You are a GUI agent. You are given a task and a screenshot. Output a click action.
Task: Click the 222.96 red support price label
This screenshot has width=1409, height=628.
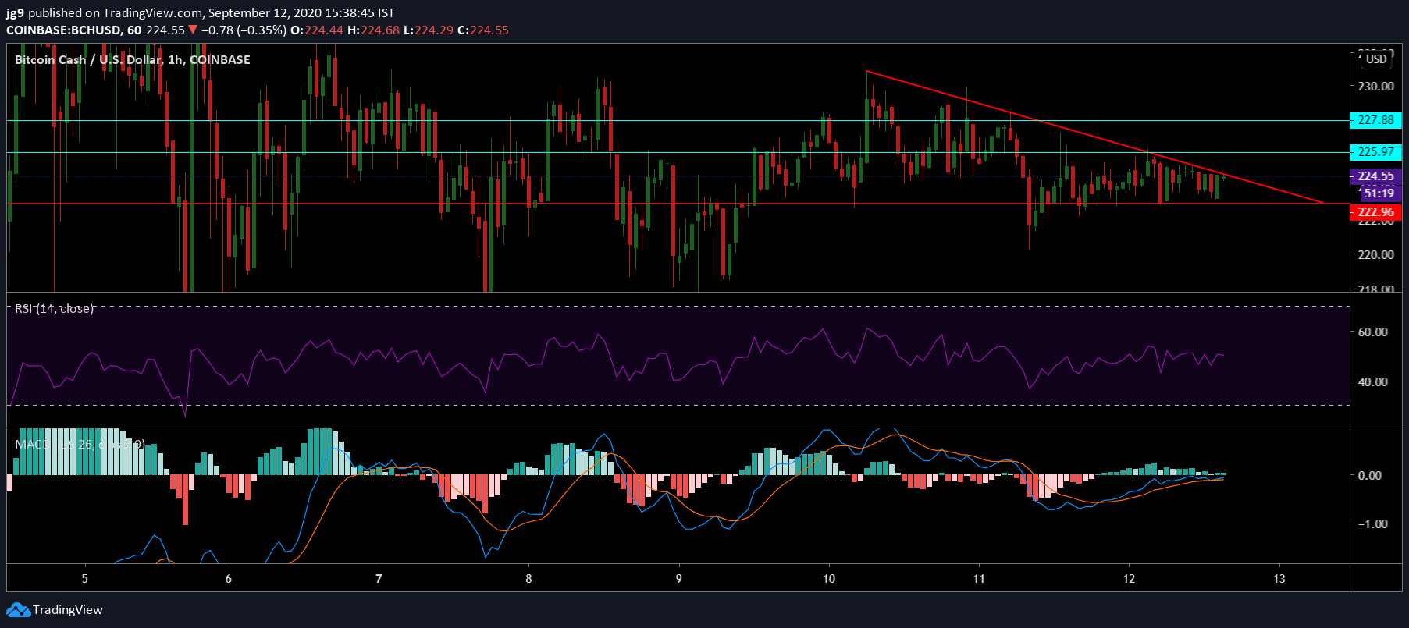point(1375,212)
